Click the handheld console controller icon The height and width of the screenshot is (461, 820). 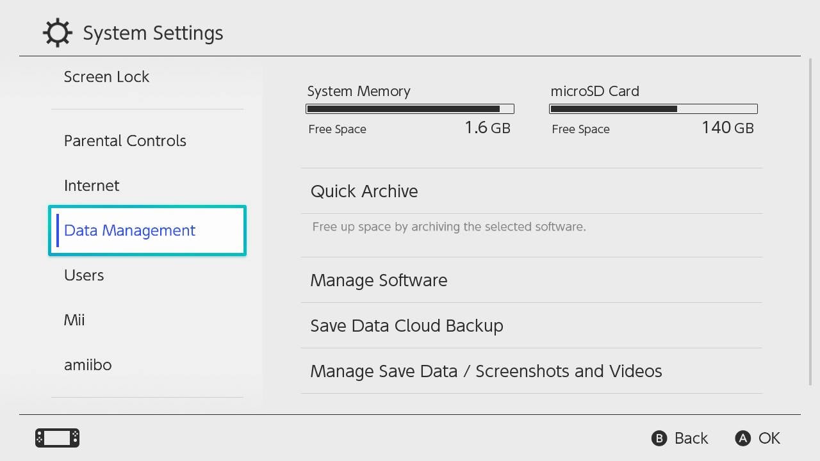coord(57,438)
